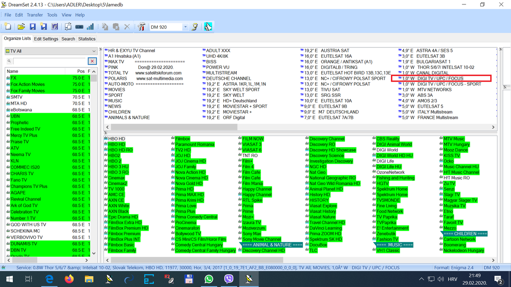Select the Fox Action Movies service
Screen dimensions: 511x287
[48, 85]
